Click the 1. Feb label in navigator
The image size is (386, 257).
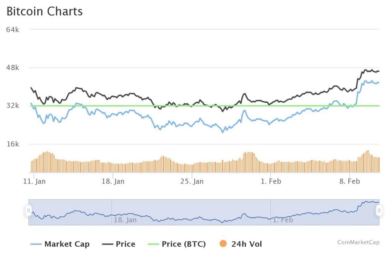pyautogui.click(x=282, y=220)
